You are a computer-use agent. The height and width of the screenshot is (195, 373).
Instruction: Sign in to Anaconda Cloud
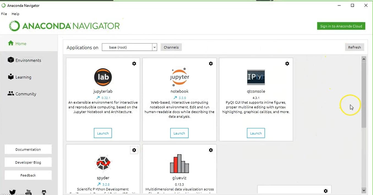click(341, 26)
